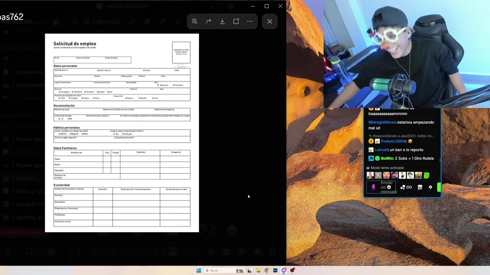
Task: Click the Modo lento activado notice
Action: click(x=385, y=168)
